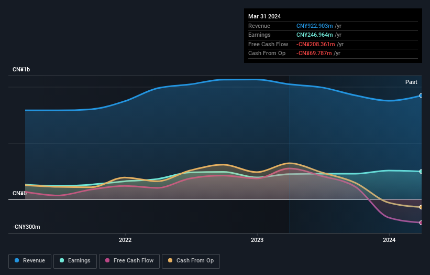Click the CN¥0 y-axis label

point(19,194)
